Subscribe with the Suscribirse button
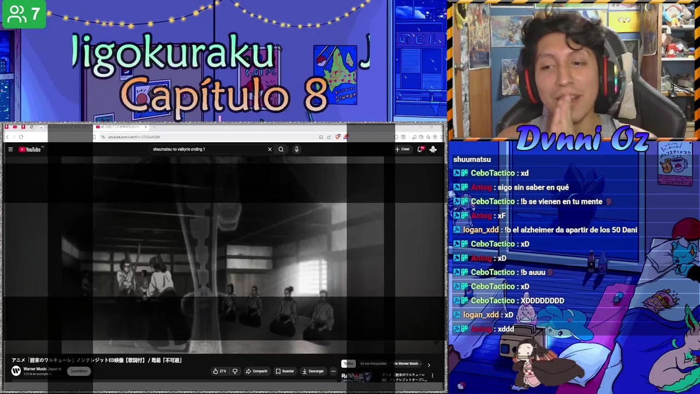700x394 pixels. [79, 371]
